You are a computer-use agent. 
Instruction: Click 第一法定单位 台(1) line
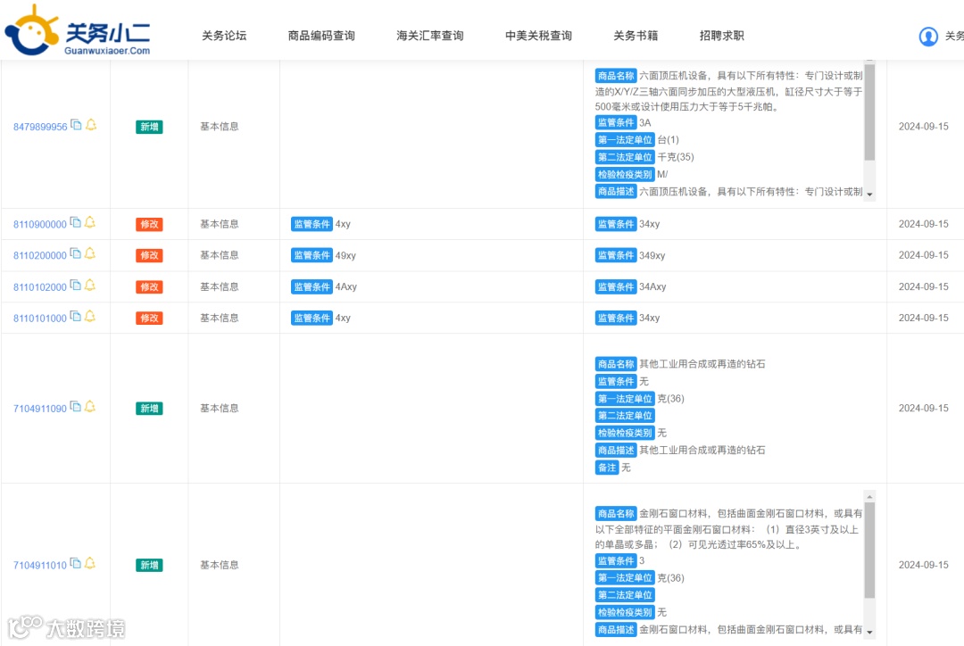pyautogui.click(x=637, y=140)
